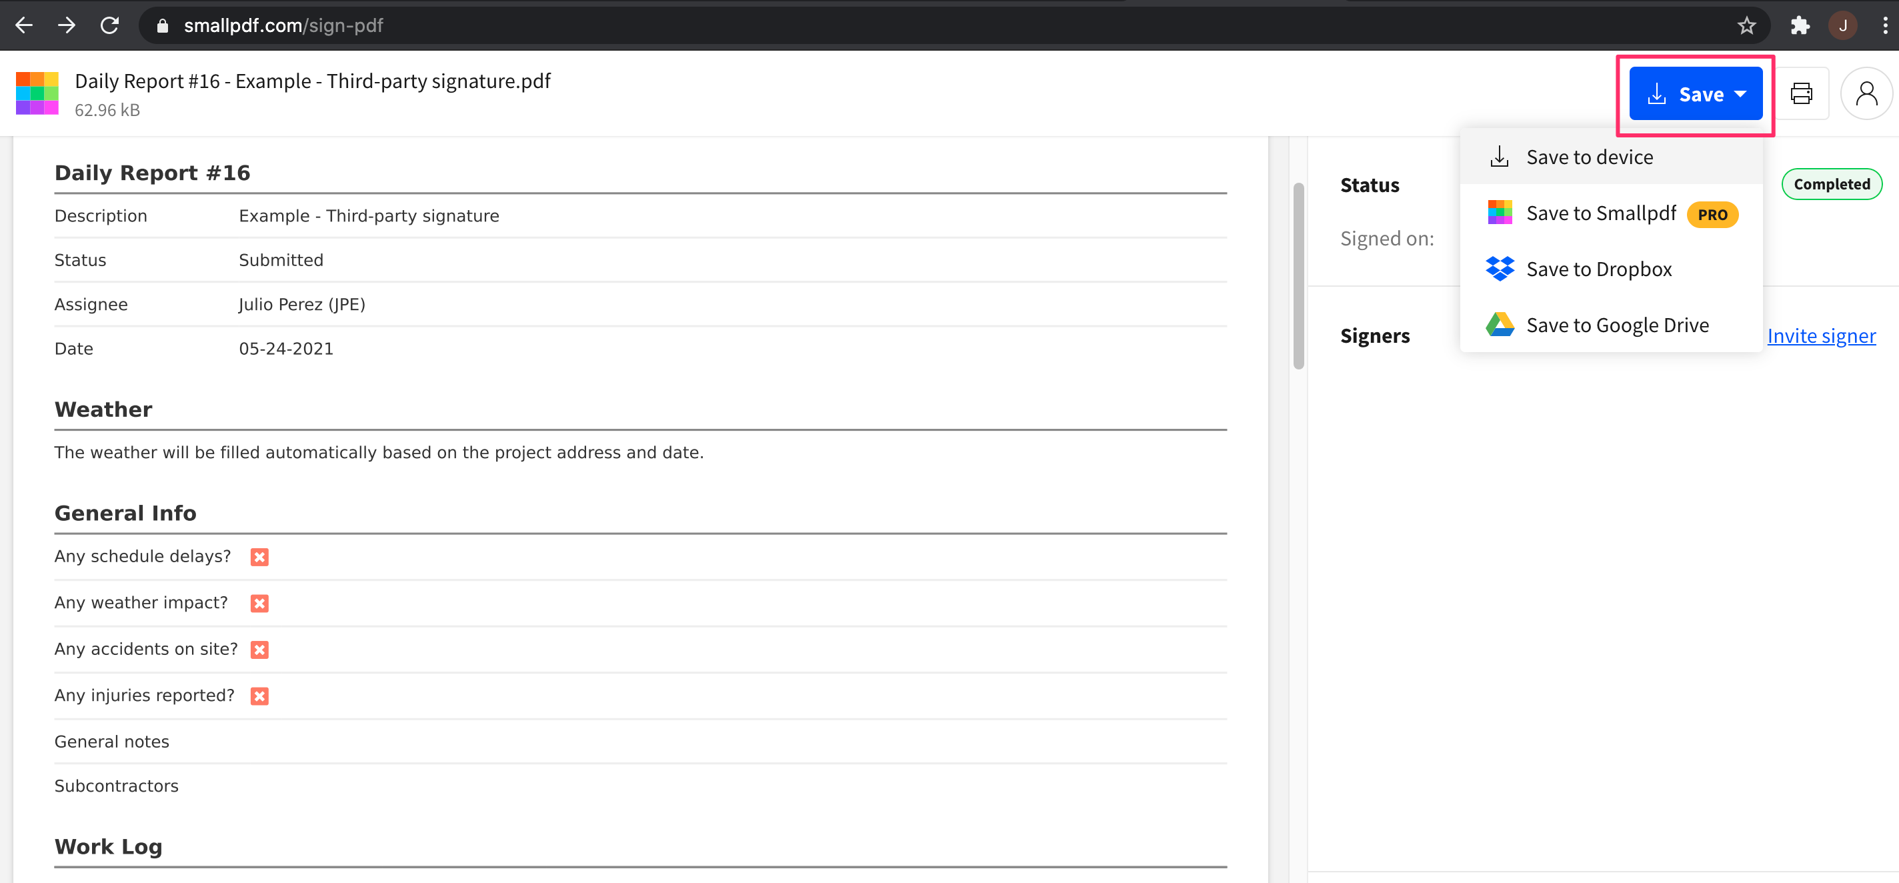The image size is (1899, 883).
Task: Click red X box beside injuries reported
Action: point(259,696)
